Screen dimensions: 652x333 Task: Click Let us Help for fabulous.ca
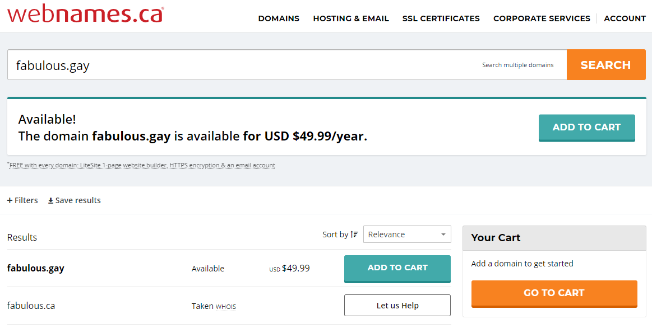pos(397,306)
